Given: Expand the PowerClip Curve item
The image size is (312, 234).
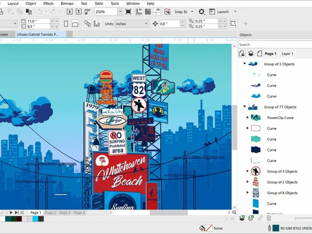Looking at the screenshot, I should point(247,118).
